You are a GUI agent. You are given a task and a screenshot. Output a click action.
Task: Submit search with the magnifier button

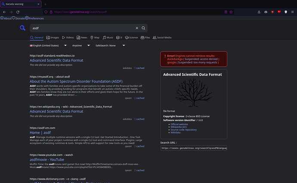[143, 28]
